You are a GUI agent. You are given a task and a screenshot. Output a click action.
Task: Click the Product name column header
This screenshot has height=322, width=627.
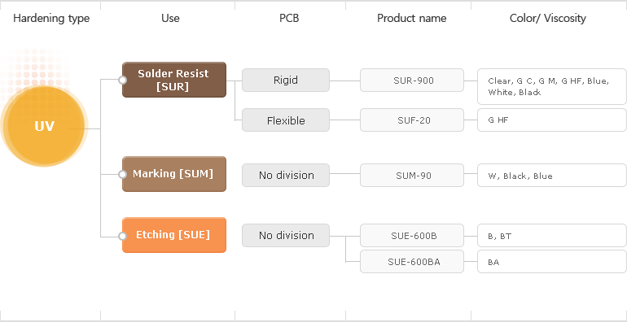pyautogui.click(x=411, y=18)
